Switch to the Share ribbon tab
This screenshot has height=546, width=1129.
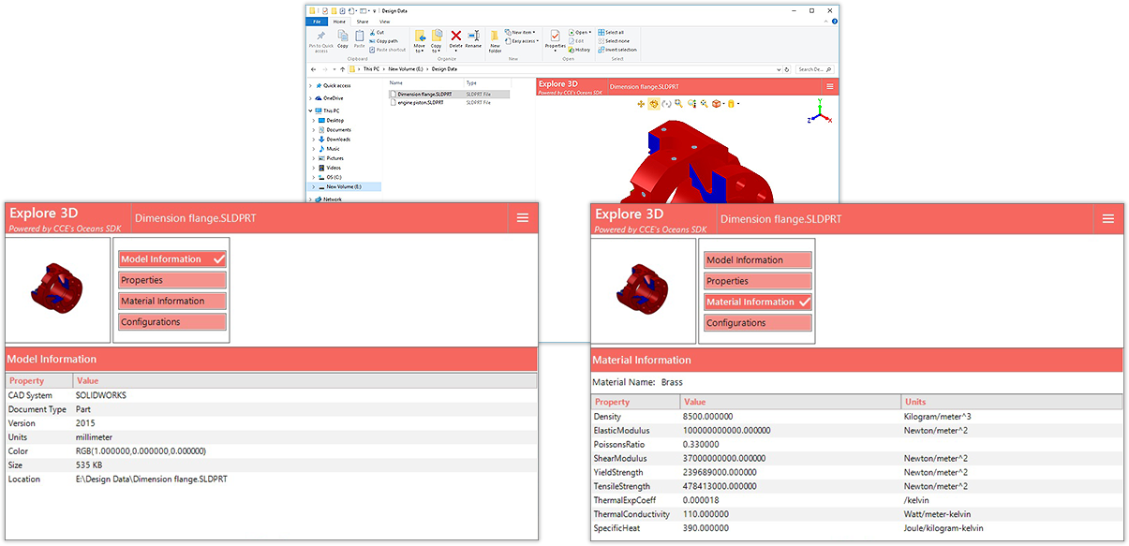click(363, 22)
